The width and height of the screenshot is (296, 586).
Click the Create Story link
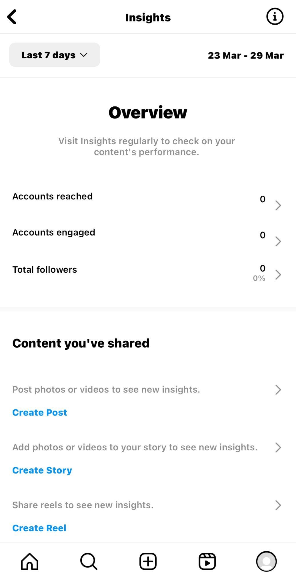(42, 470)
